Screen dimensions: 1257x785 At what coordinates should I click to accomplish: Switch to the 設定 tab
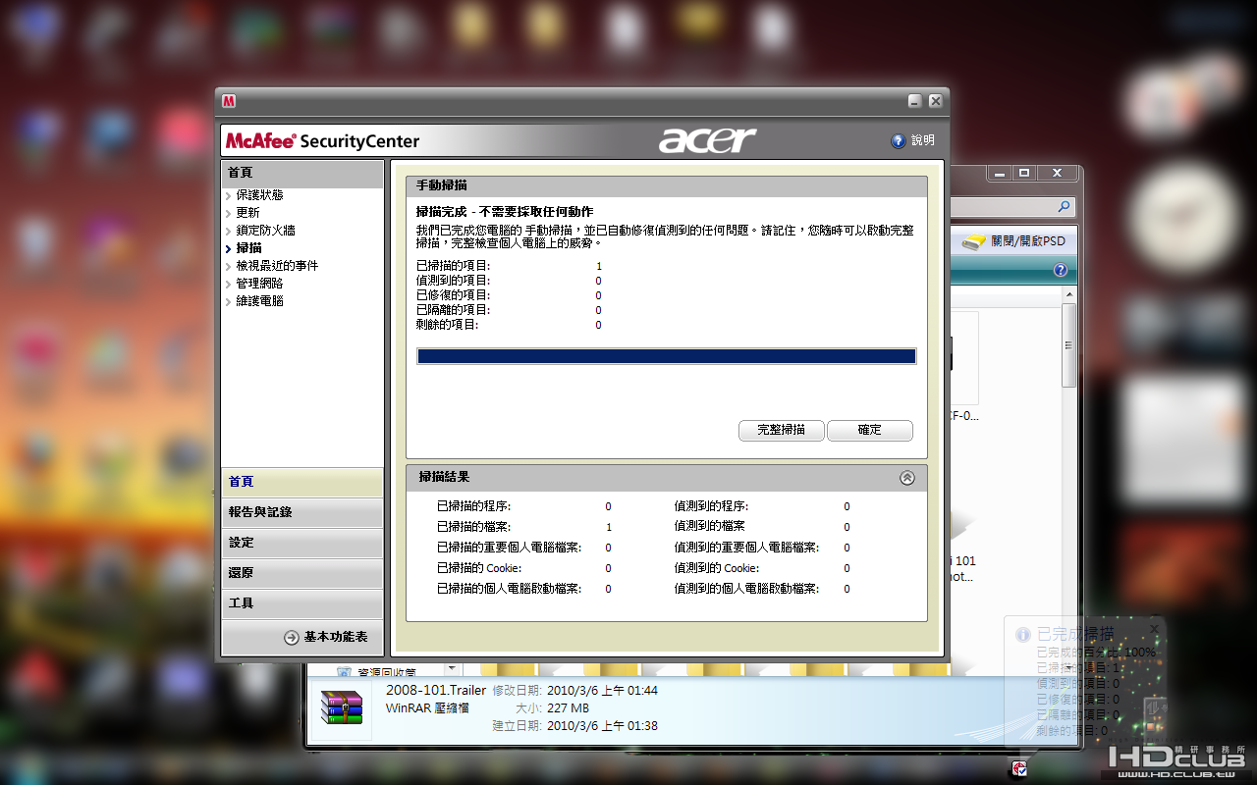coord(302,543)
